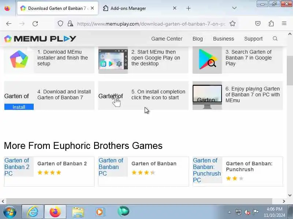This screenshot has height=219, width=293.
Task: Open the Business menu item
Action: (223, 39)
